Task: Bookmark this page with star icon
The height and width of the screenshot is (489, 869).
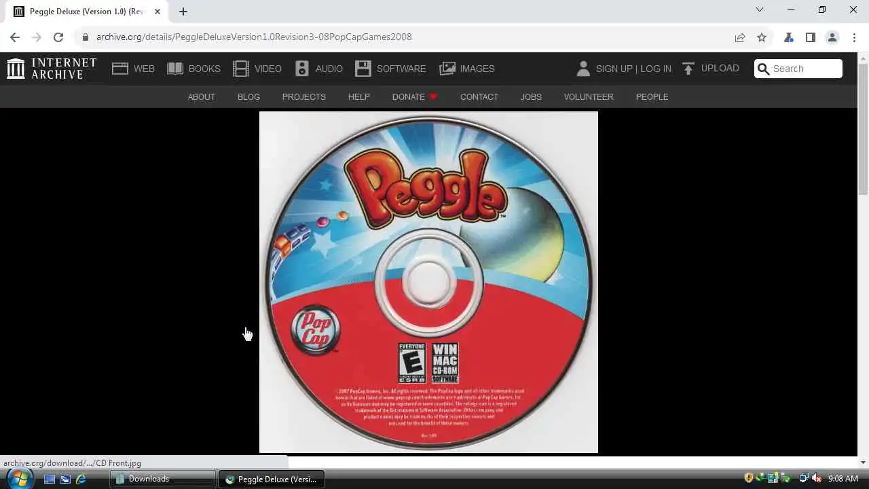Action: (762, 37)
